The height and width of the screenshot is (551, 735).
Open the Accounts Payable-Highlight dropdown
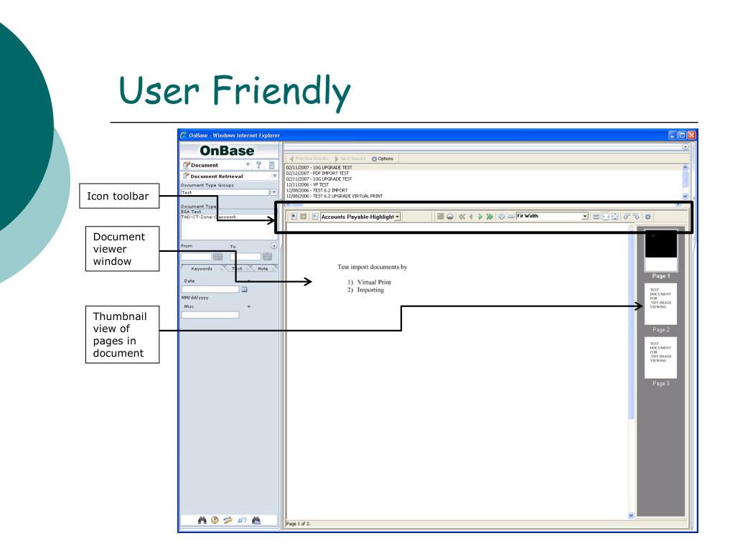398,217
